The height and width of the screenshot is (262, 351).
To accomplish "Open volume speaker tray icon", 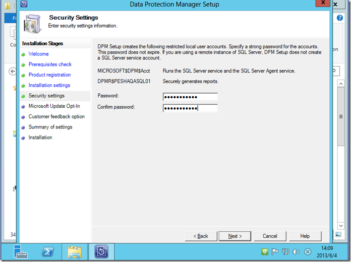I will pyautogui.click(x=296, y=252).
